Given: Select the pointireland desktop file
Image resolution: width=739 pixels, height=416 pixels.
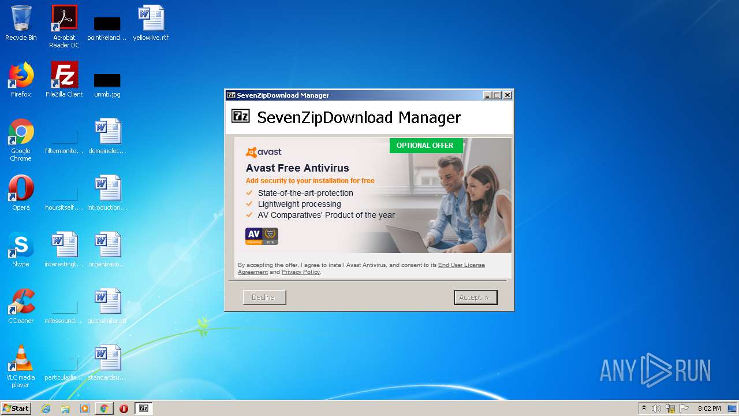Looking at the screenshot, I should point(107,26).
